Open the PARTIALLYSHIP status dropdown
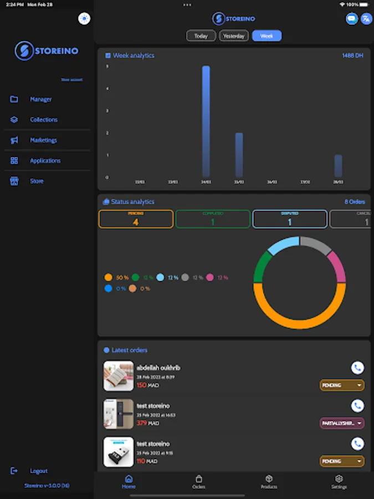This screenshot has width=374, height=499. (342, 423)
